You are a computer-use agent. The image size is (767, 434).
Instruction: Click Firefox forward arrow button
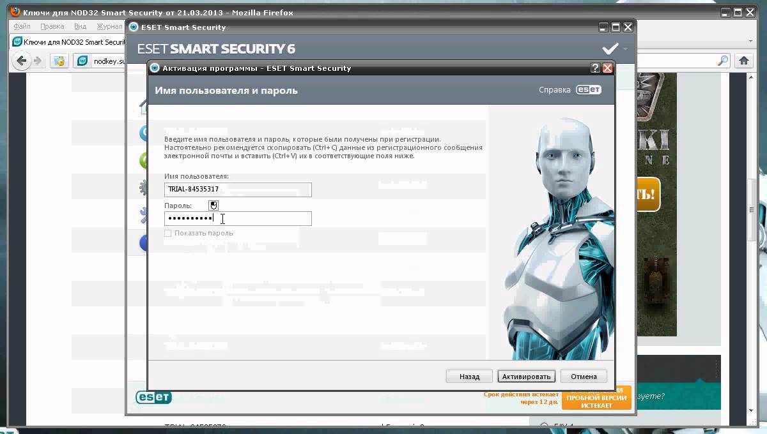click(x=38, y=61)
